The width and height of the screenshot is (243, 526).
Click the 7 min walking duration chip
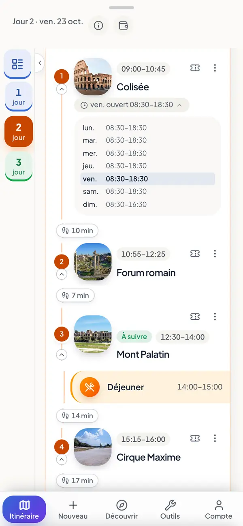click(75, 295)
